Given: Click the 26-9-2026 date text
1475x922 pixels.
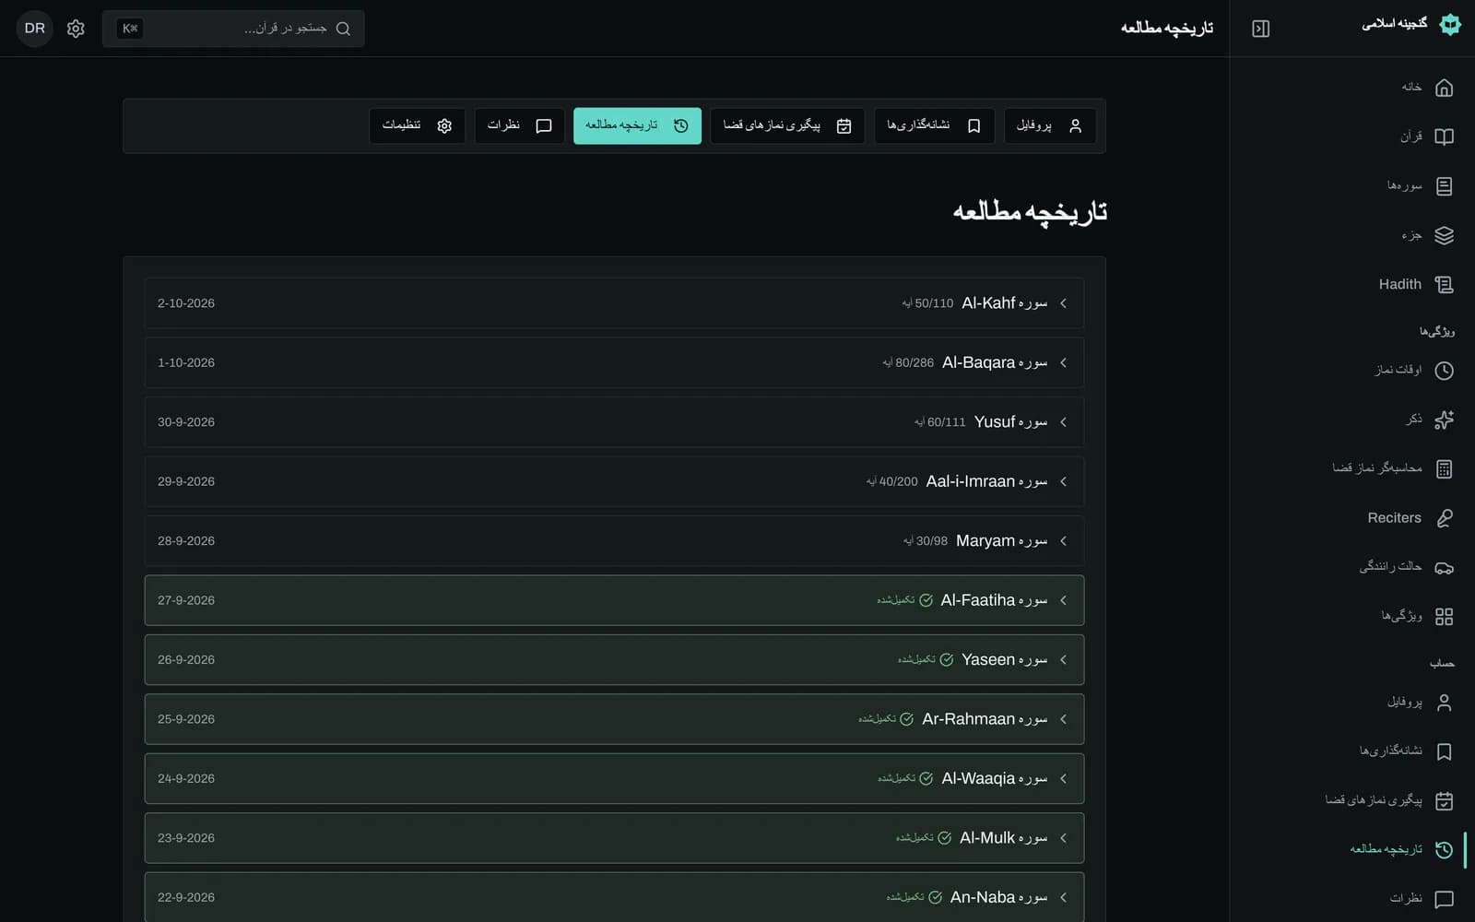Looking at the screenshot, I should 186,660.
